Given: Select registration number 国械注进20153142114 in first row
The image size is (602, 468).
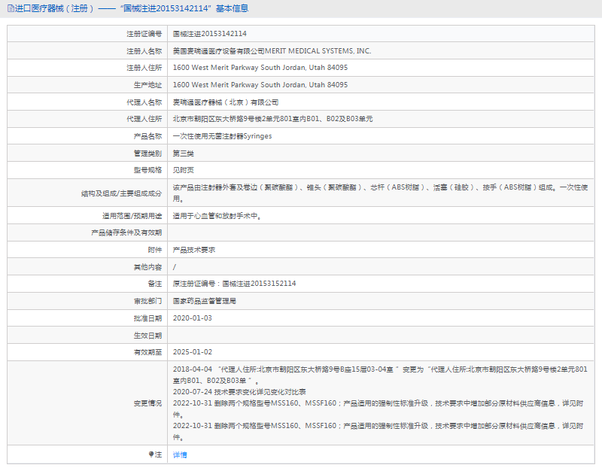Looking at the screenshot, I should point(210,34).
